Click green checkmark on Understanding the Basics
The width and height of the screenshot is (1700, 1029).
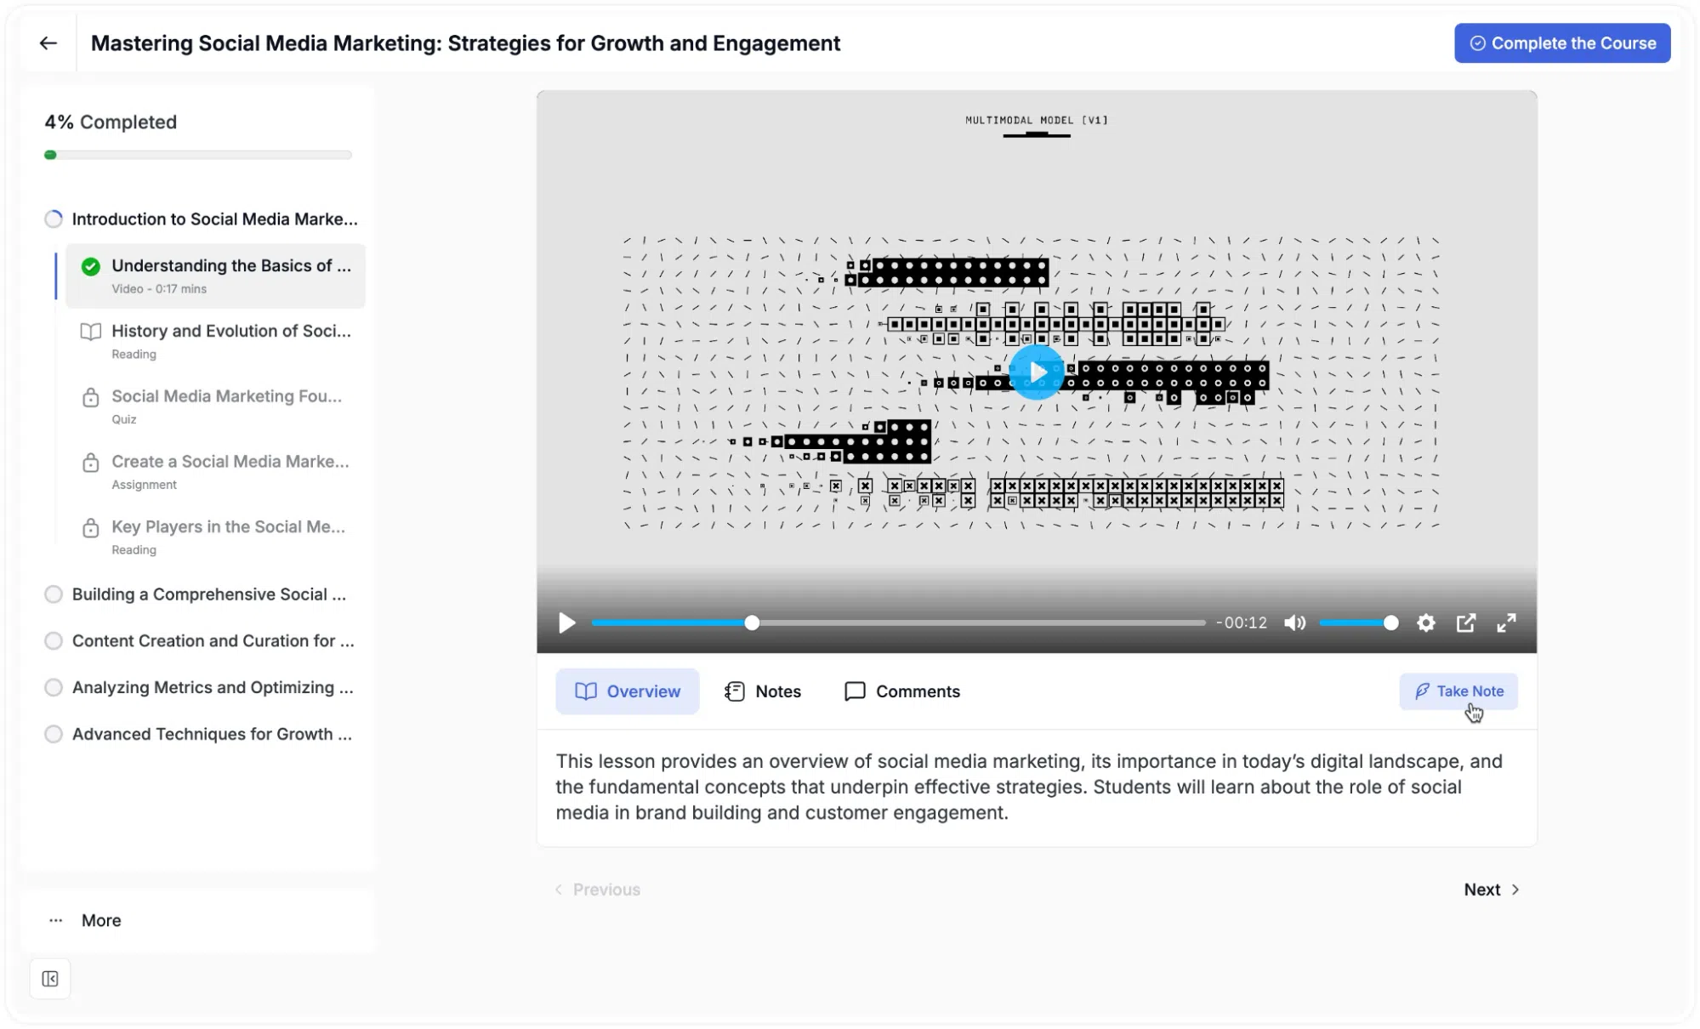click(x=90, y=266)
